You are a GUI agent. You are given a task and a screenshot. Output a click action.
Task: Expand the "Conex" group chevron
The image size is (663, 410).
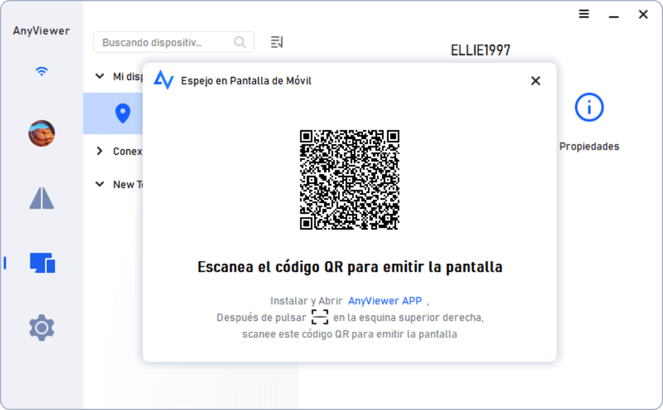(x=100, y=151)
